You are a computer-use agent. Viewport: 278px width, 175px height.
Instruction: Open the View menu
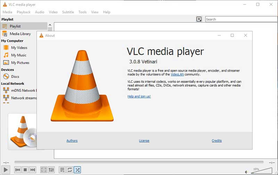[95, 12]
